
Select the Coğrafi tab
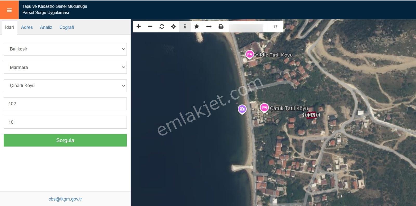point(67,27)
